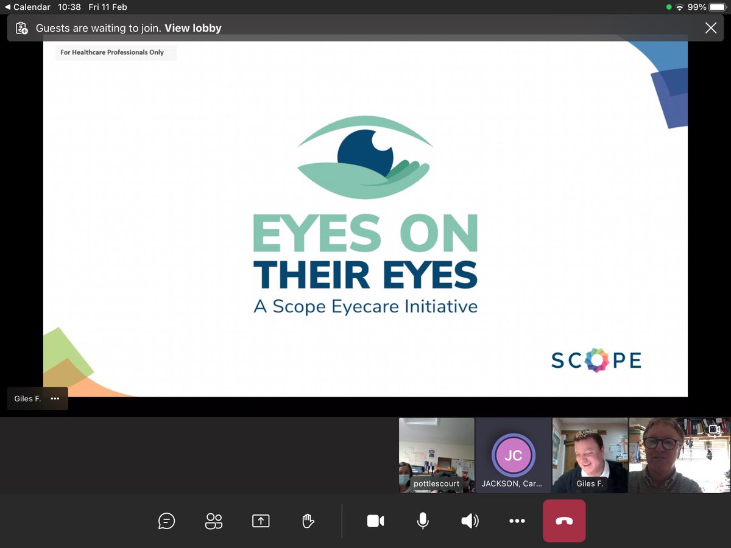
Task: Show the participants list icon
Action: 214,521
